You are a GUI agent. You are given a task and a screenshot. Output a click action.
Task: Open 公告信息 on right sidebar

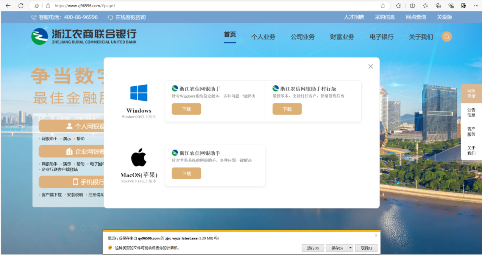pos(471,112)
